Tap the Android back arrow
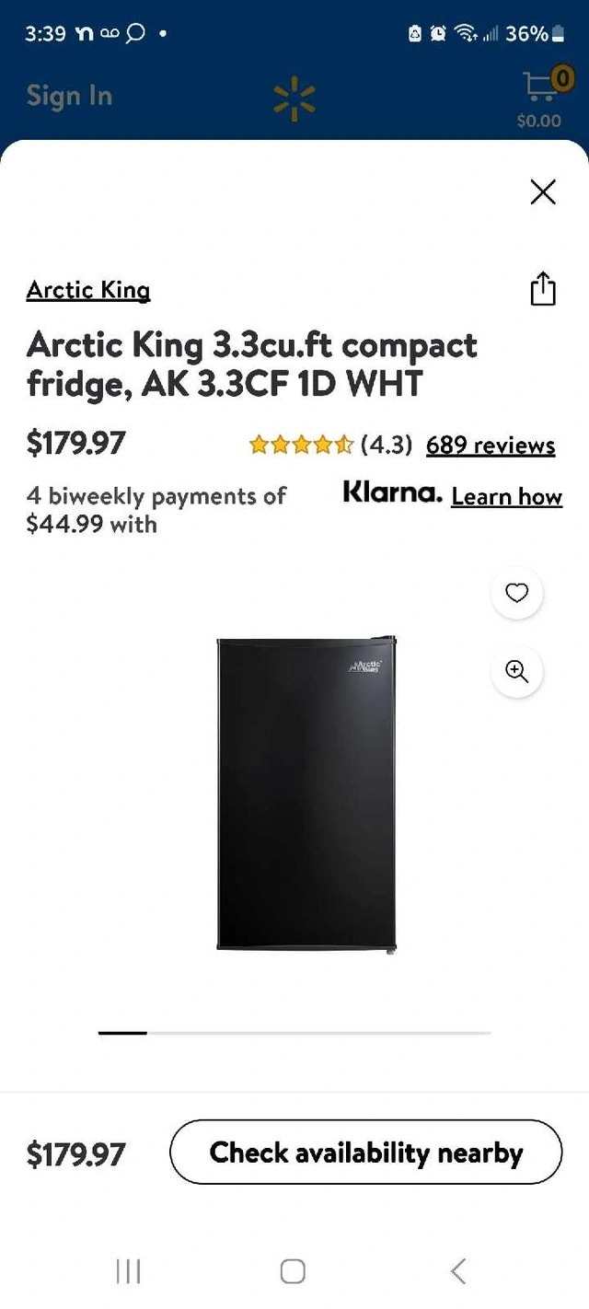The image size is (589, 1309). point(458,1271)
